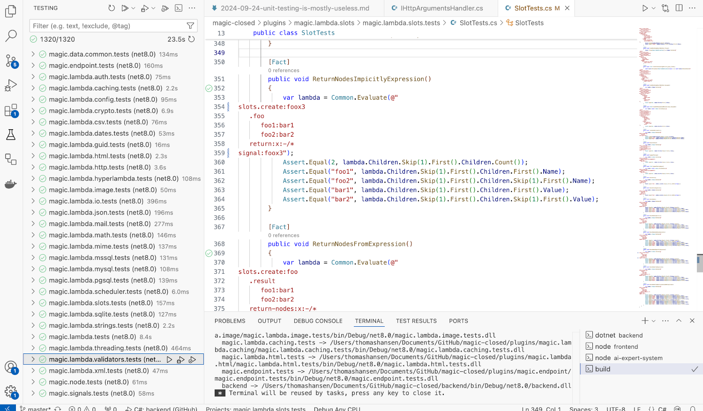The width and height of the screenshot is (703, 411).
Task: Expand the magic.lambda.slots.tests tree node
Action: (x=33, y=303)
